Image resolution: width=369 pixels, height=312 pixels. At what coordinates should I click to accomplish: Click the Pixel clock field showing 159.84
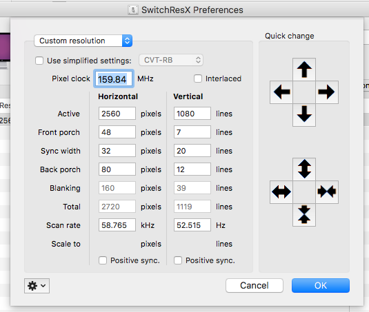[x=114, y=79]
